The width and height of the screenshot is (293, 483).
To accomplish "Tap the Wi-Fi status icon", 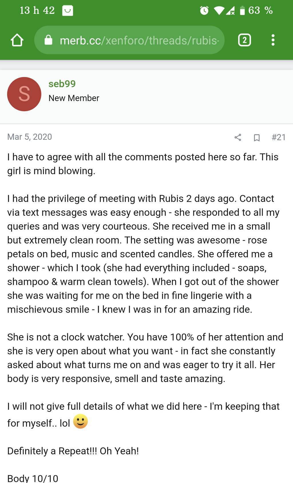I will 219,11.
